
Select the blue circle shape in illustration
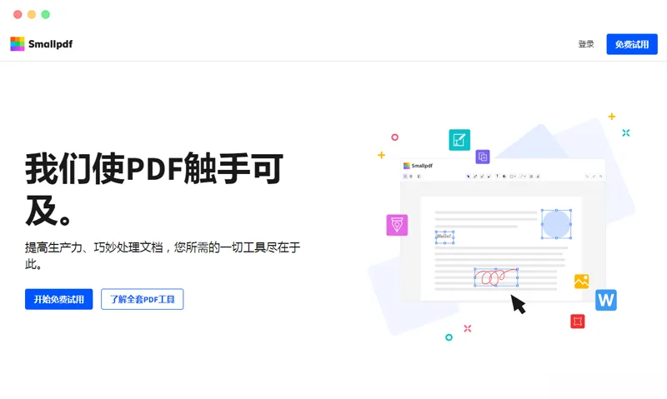pyautogui.click(x=556, y=224)
